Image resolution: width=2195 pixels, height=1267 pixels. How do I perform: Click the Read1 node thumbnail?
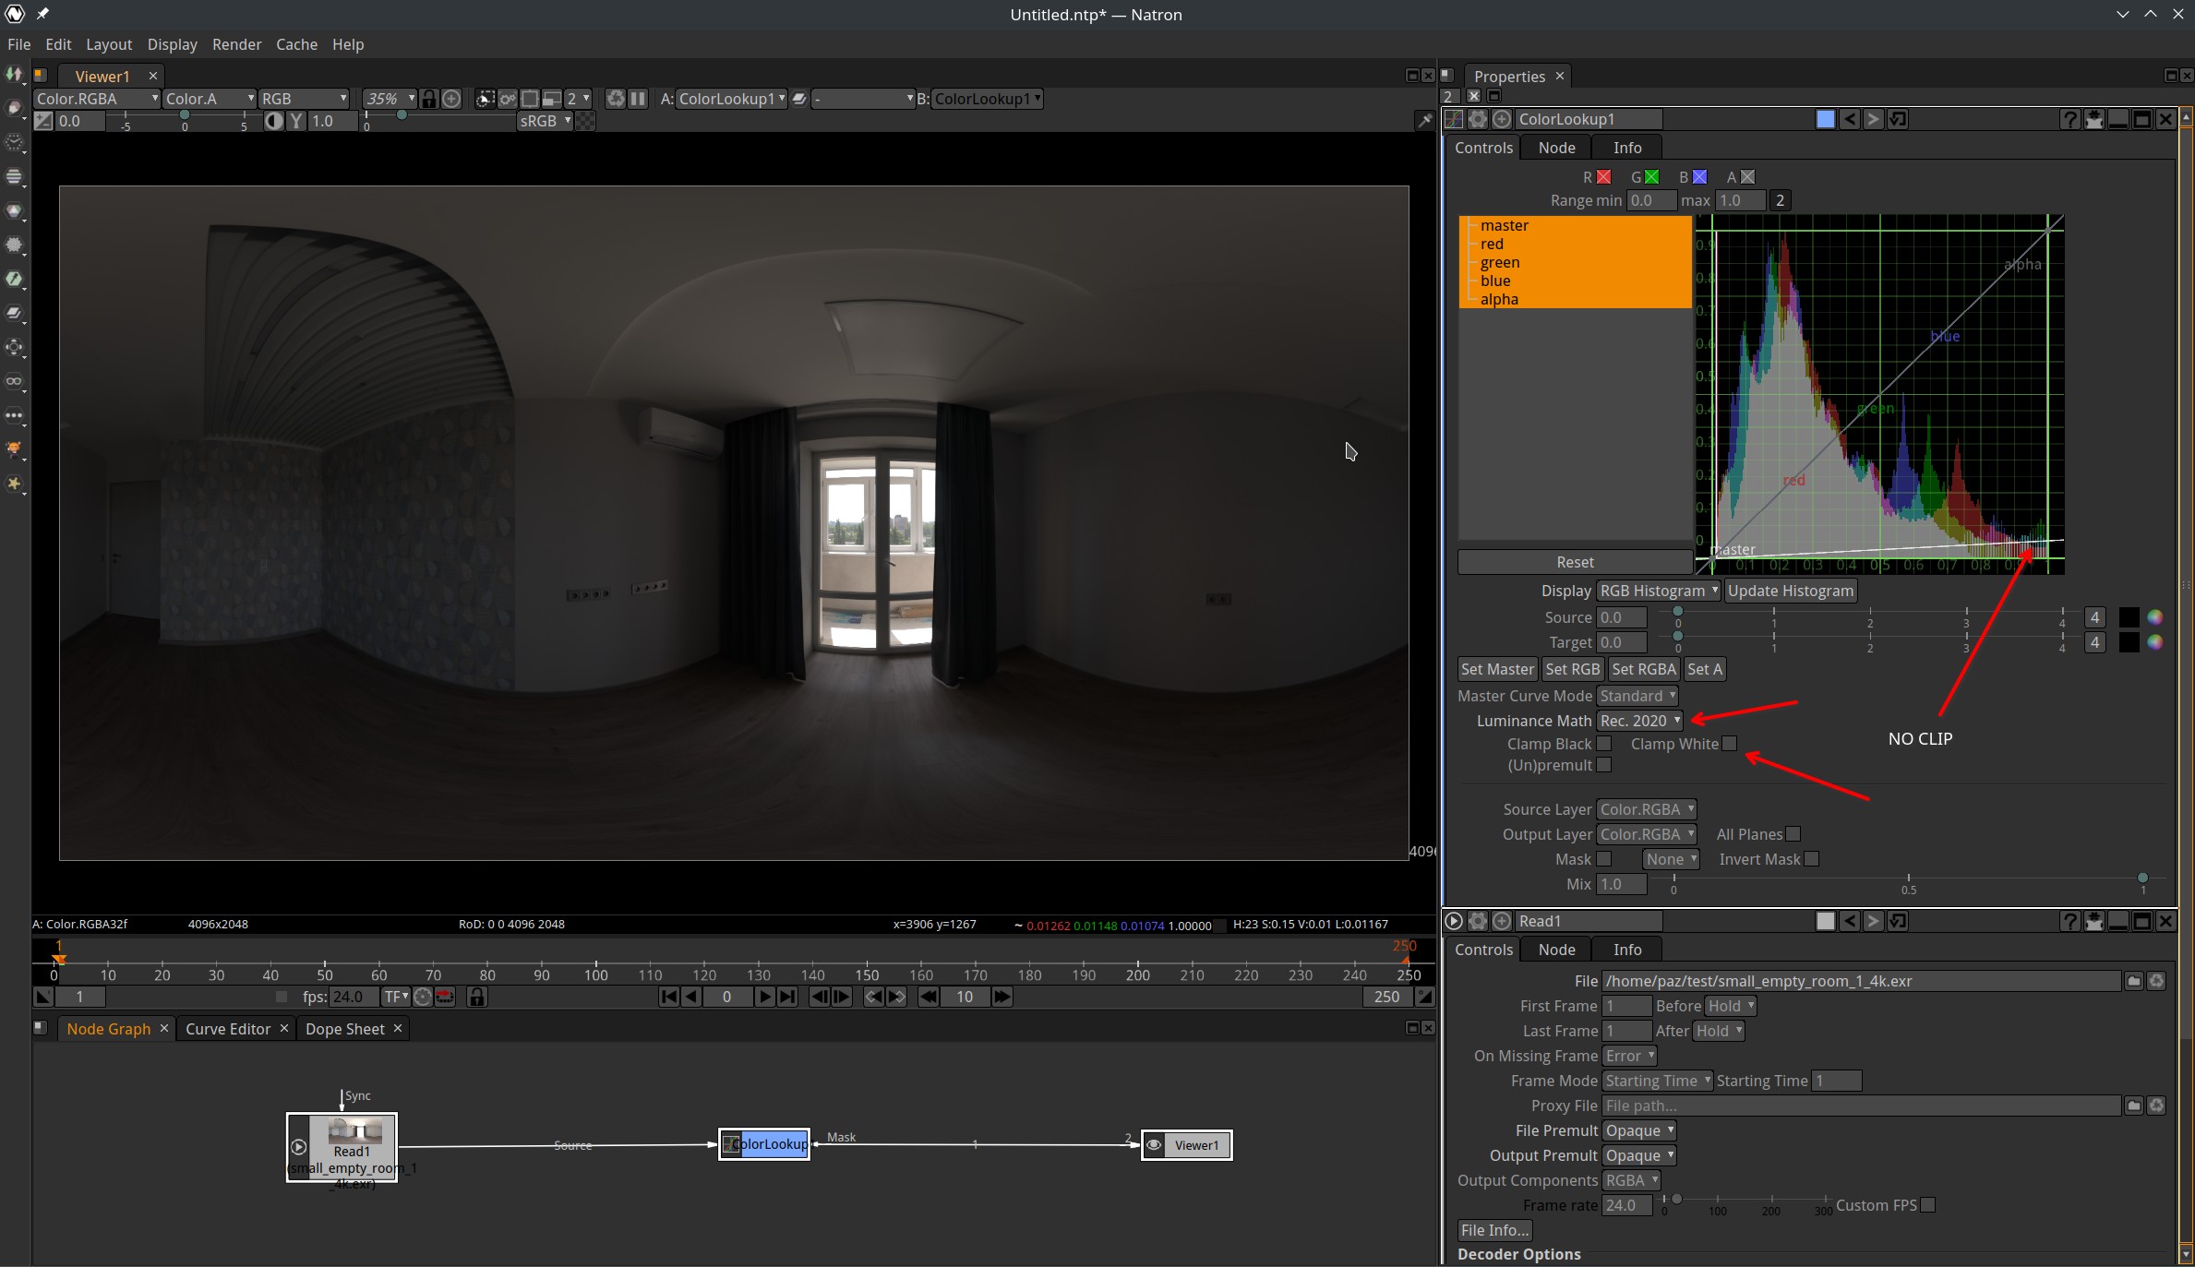click(x=354, y=1130)
